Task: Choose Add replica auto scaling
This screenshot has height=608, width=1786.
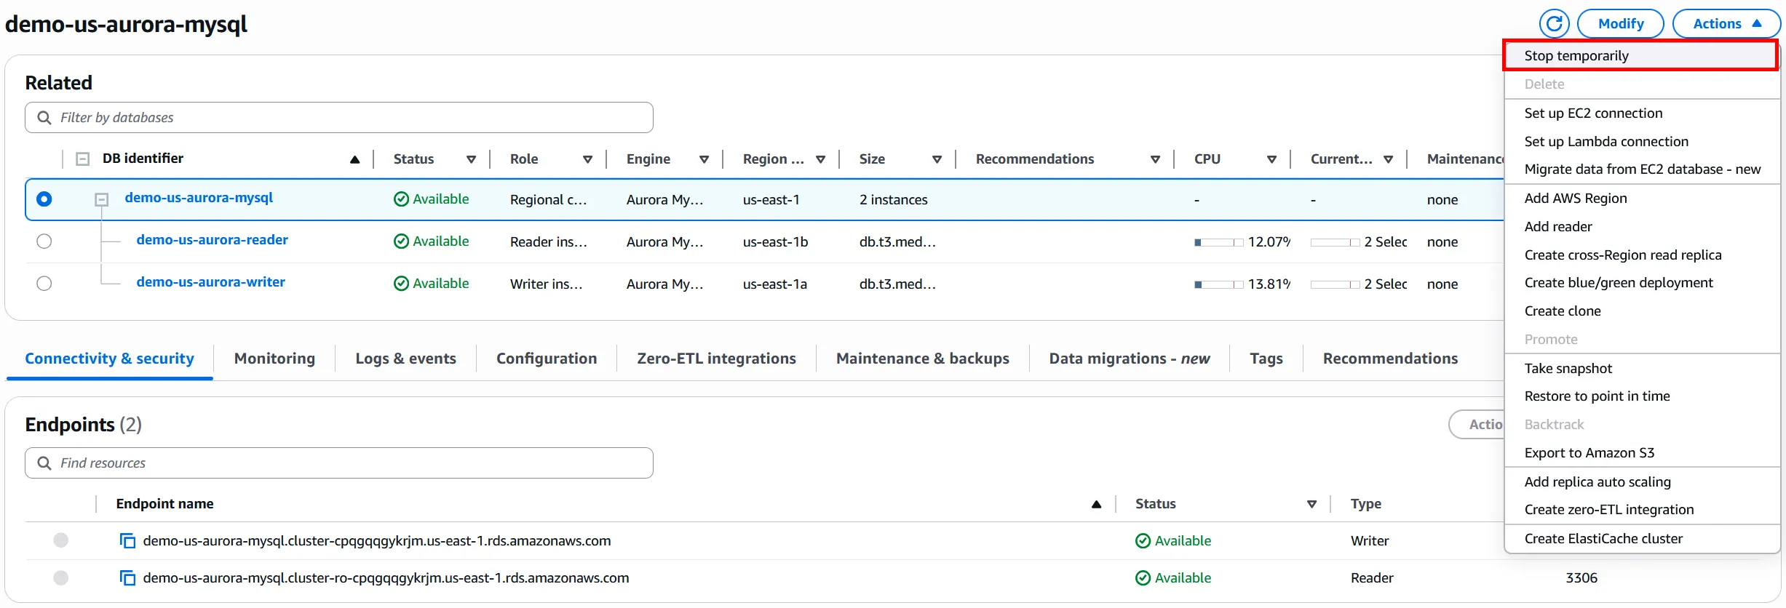Action: (x=1642, y=482)
